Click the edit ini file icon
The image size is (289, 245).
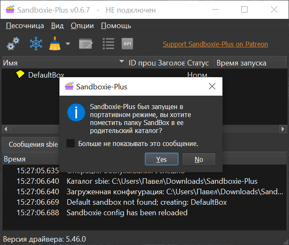pyautogui.click(x=86, y=44)
